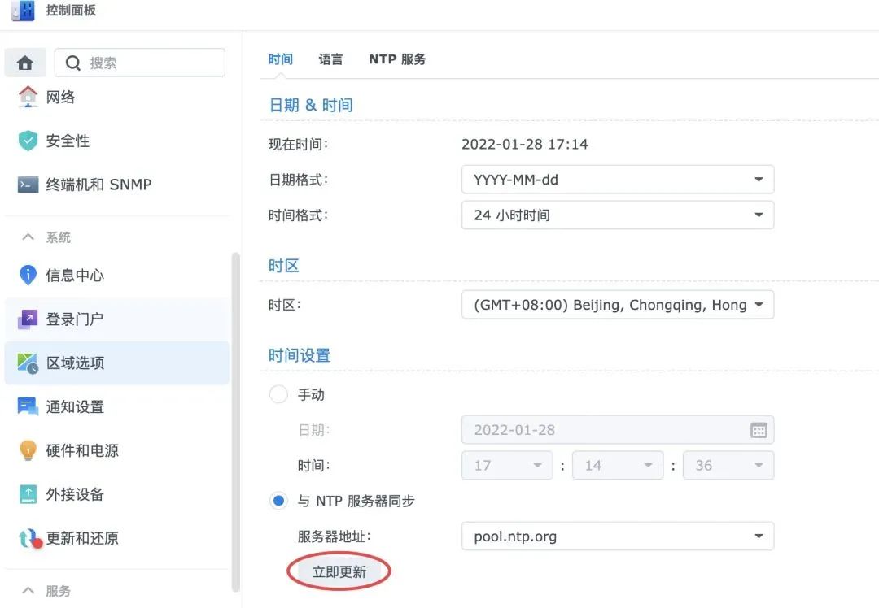Select 通知设置 in the sidebar
Viewport: 879px width, 608px height.
pyautogui.click(x=70, y=406)
